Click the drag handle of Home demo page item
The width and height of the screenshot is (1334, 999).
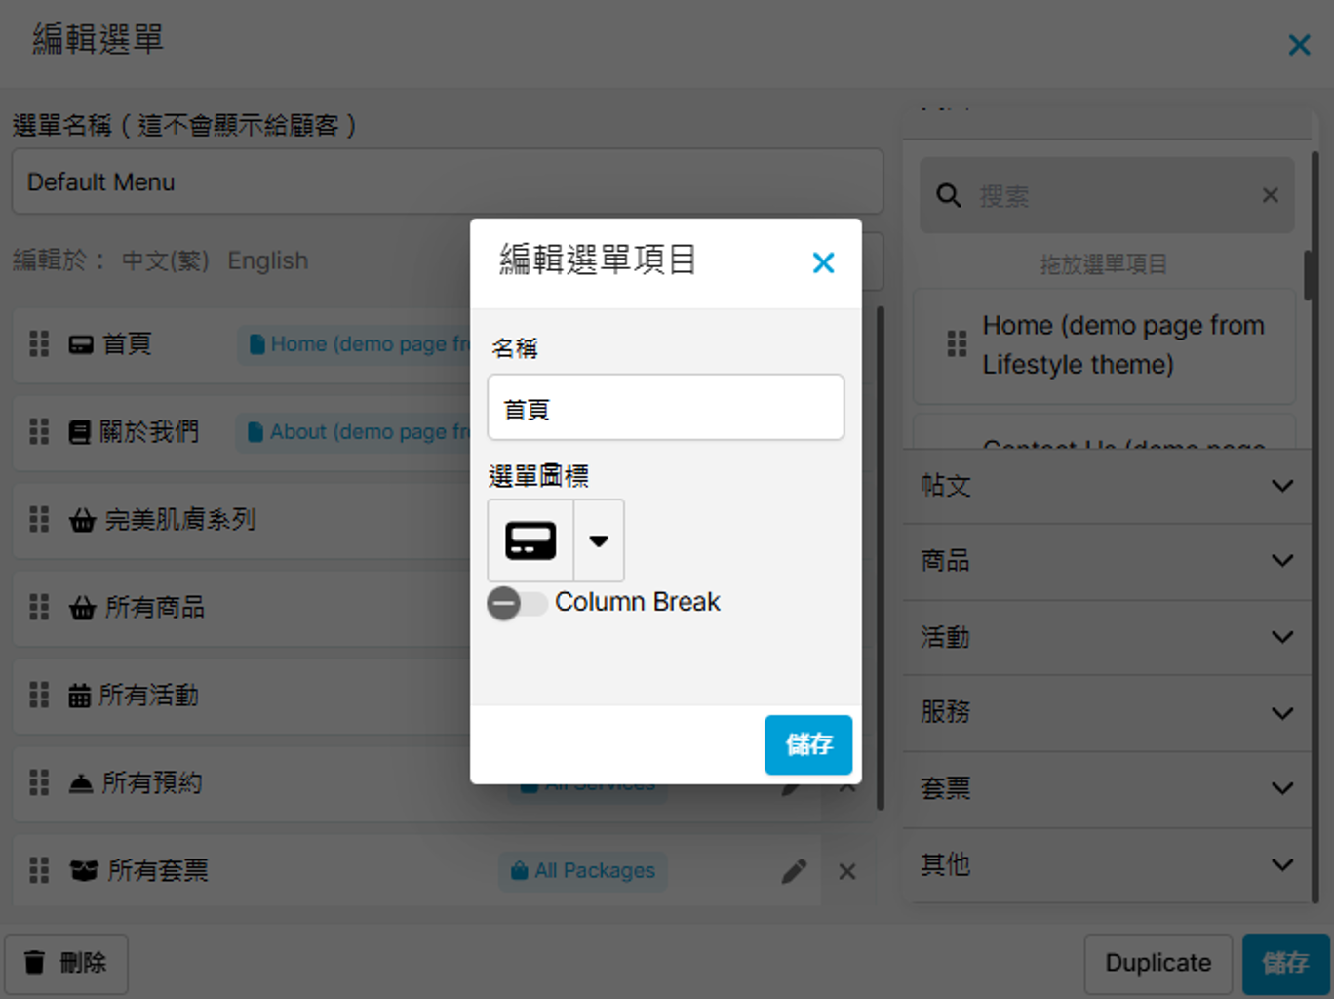click(x=957, y=344)
